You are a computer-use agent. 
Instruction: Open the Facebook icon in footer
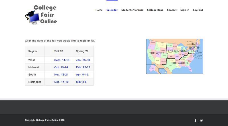(196, 120)
